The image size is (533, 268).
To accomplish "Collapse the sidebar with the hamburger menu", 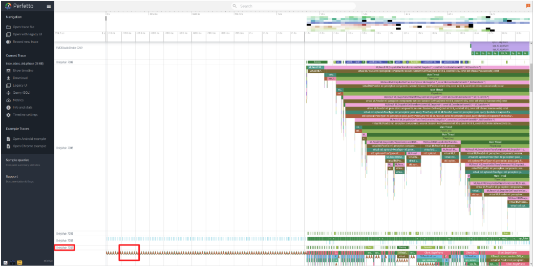I will pyautogui.click(x=49, y=6).
